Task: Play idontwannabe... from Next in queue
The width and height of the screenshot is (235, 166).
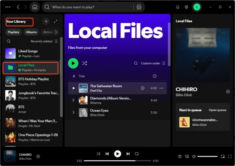Action: (x=203, y=122)
